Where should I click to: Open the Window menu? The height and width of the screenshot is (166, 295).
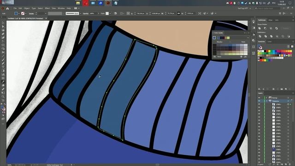coord(61,8)
